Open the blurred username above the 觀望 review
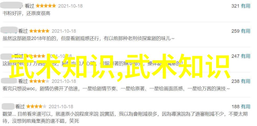257x126 pixels. 8,106
